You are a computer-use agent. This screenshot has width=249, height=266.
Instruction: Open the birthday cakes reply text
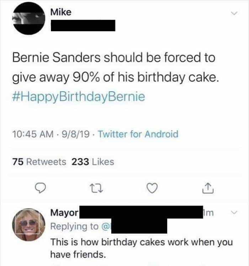(141, 248)
